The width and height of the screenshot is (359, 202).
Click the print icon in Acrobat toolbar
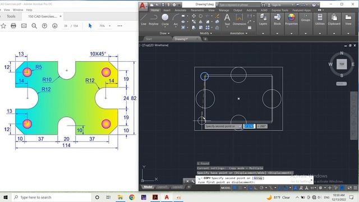click(x=13, y=26)
